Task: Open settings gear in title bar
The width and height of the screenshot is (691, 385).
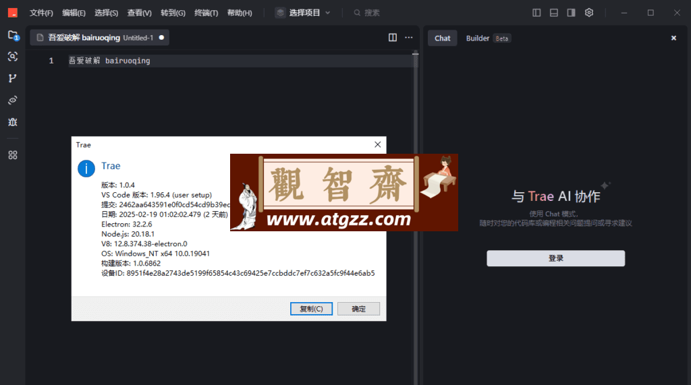Action: click(589, 13)
